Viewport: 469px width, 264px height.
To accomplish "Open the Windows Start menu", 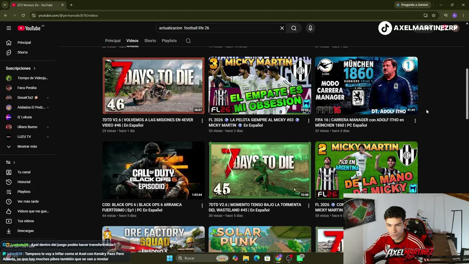I will click(x=170, y=258).
